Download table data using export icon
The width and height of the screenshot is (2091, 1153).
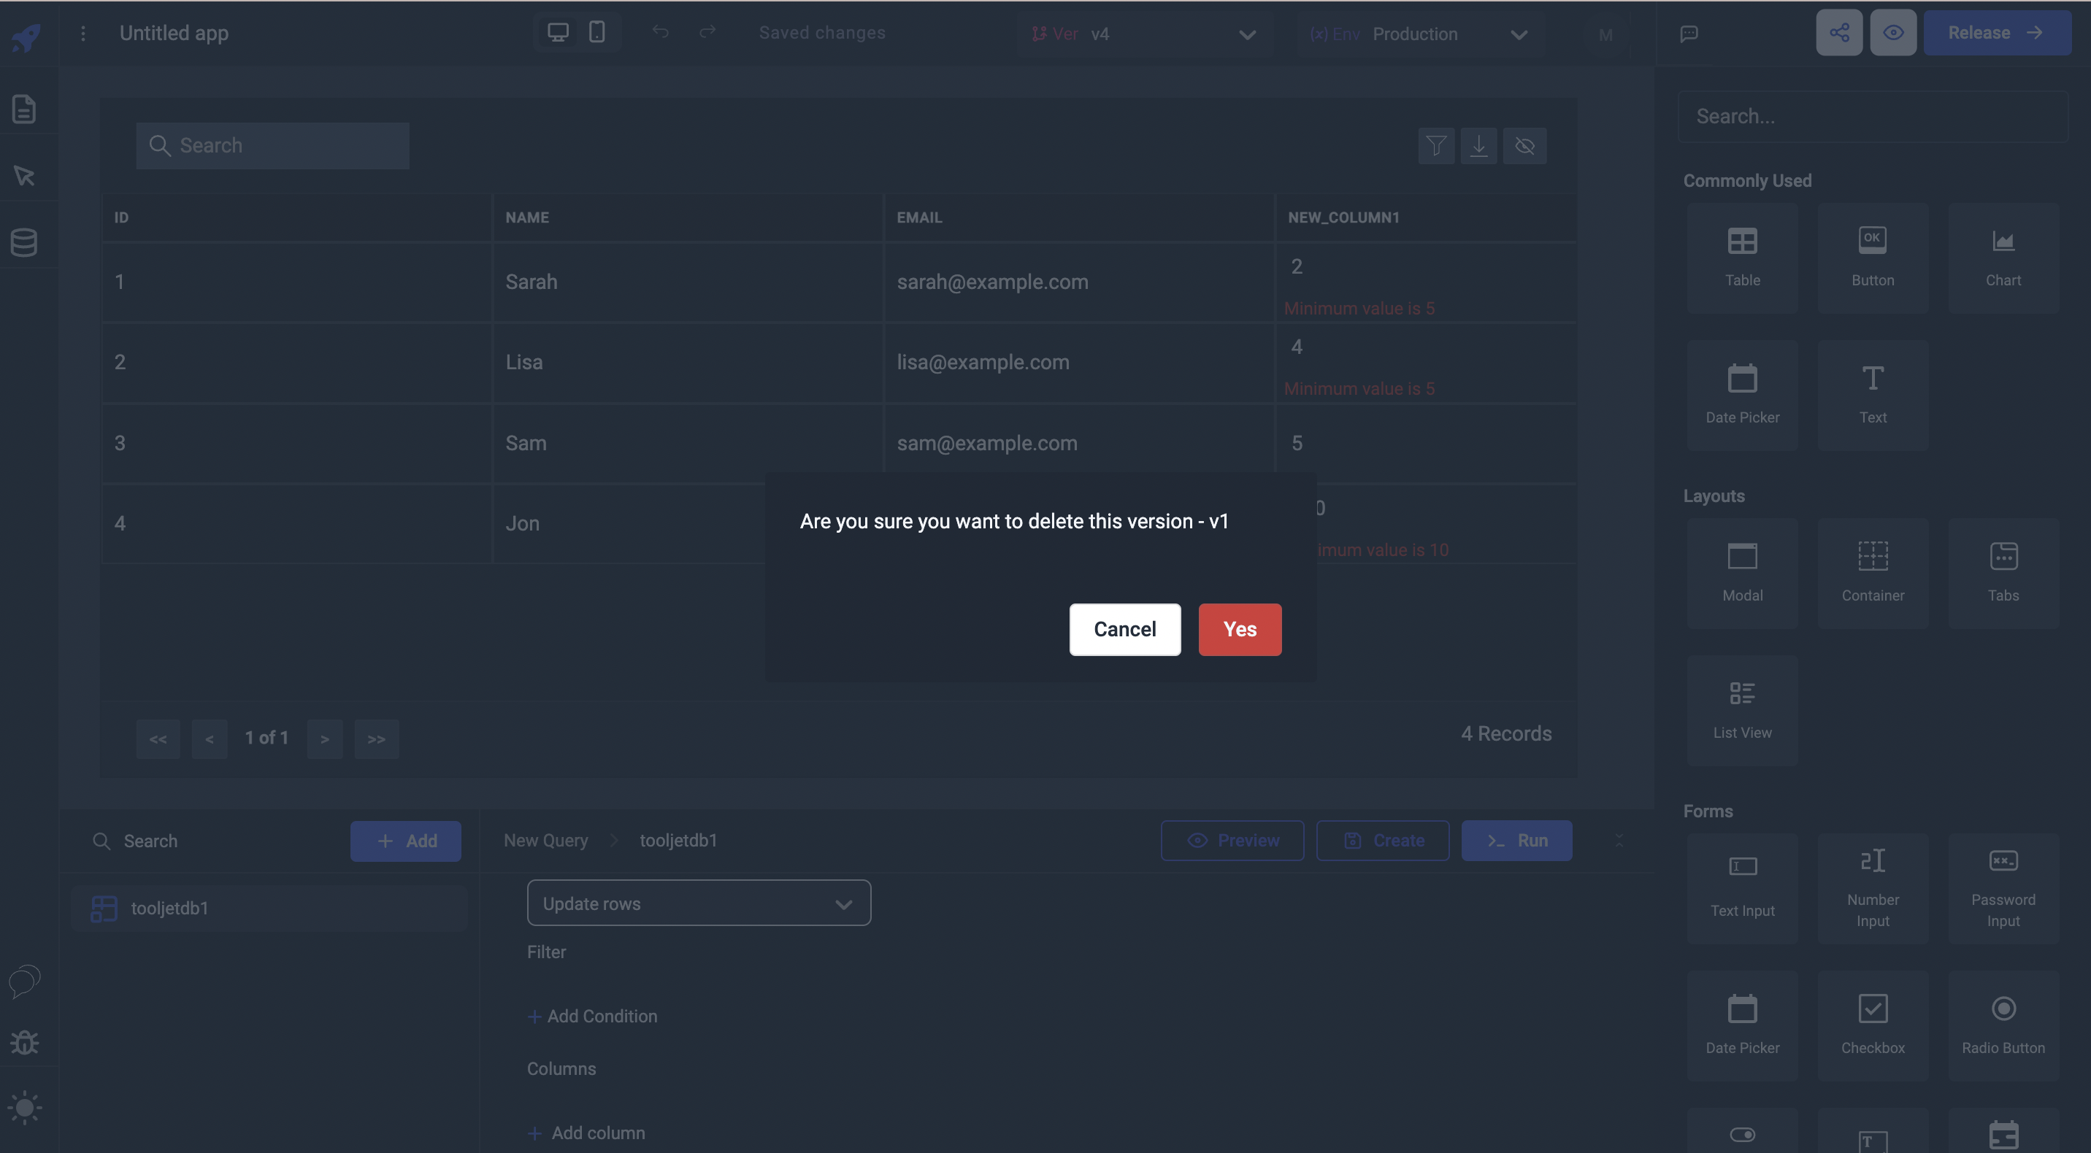[1479, 146]
